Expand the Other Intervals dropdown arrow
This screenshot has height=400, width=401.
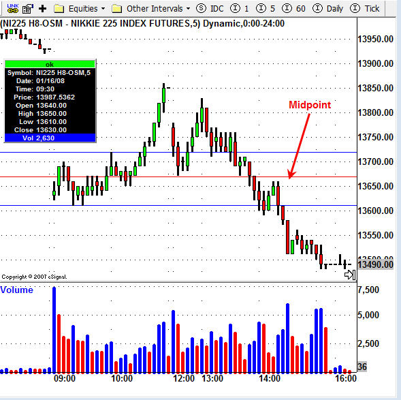(x=188, y=9)
